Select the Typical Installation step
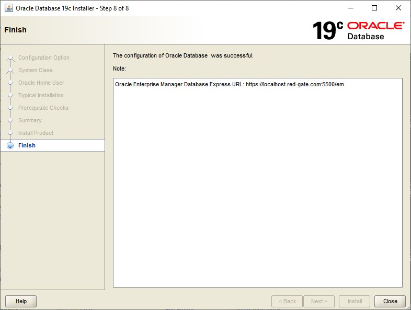 41,95
